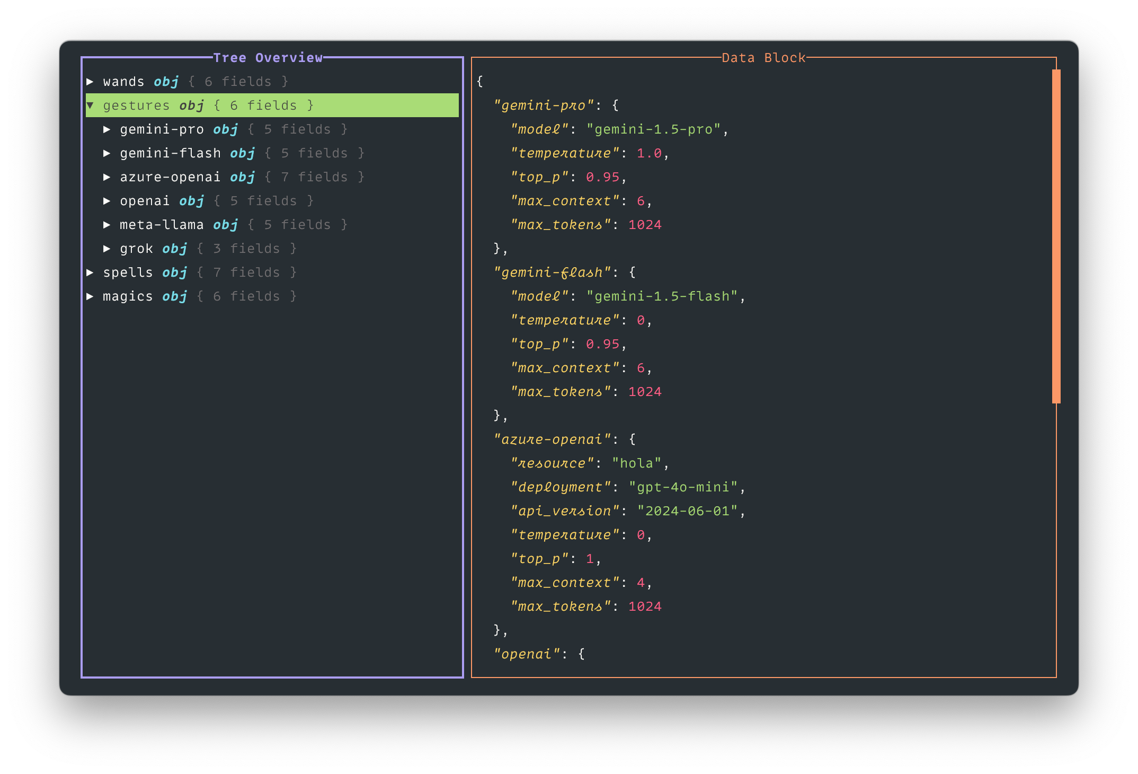
Task: Click the obj type label on wands row
Action: (166, 82)
